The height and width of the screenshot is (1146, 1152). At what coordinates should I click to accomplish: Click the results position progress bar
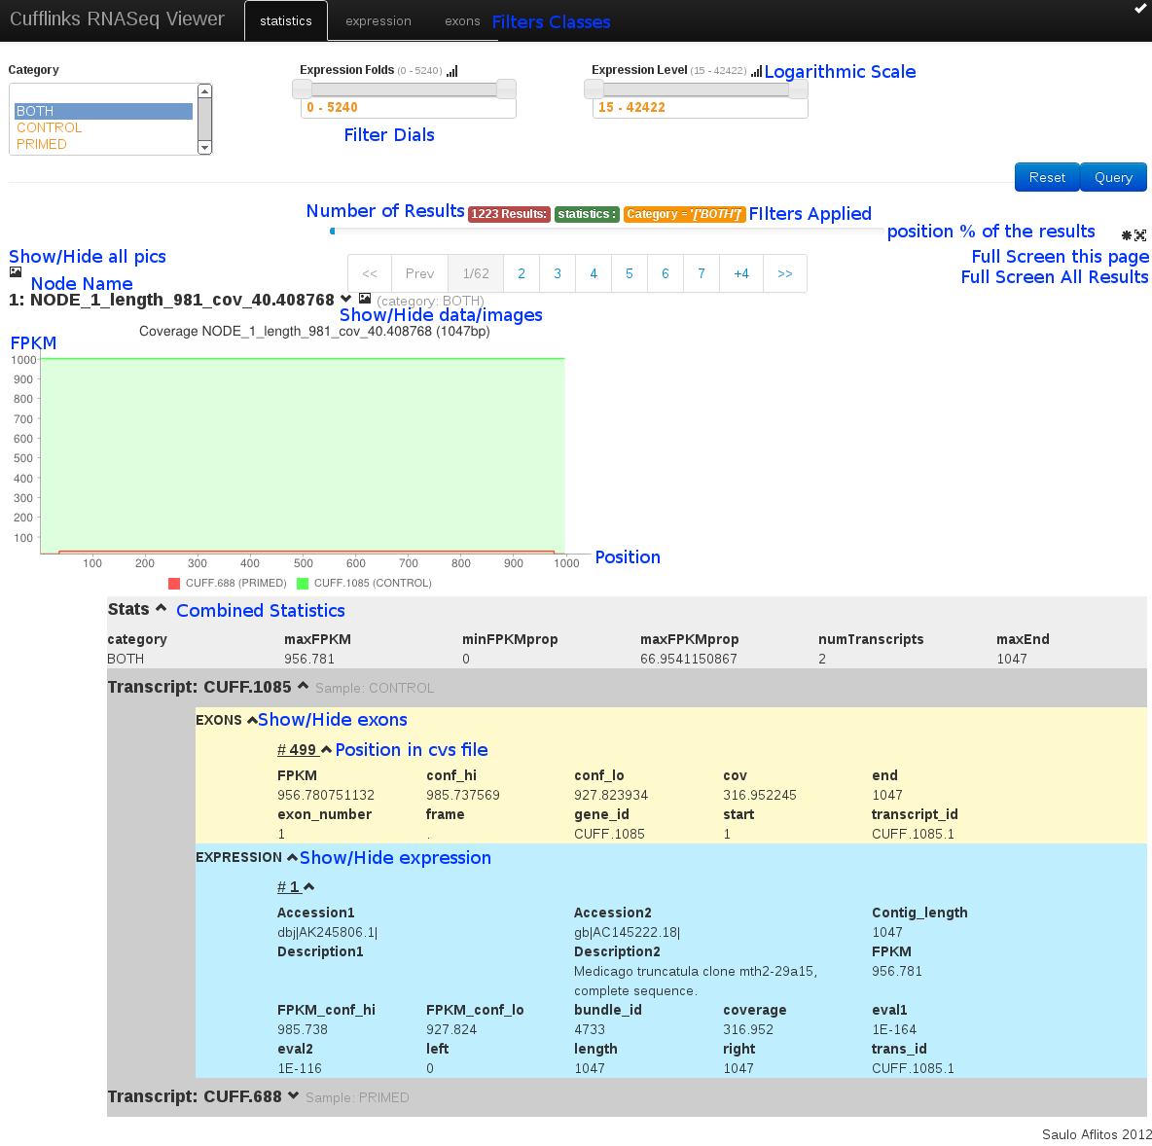[607, 231]
